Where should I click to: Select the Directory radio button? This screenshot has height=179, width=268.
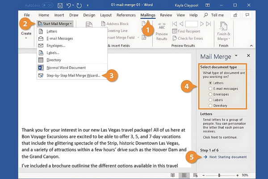(x=210, y=106)
